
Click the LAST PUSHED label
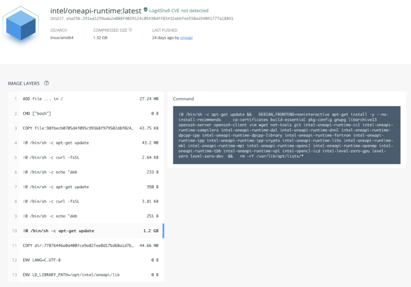click(x=165, y=30)
